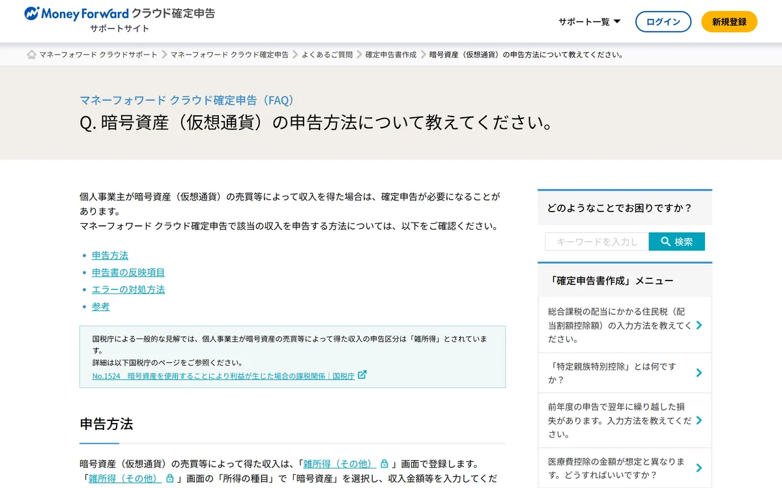Click the ログイン button

(x=663, y=21)
